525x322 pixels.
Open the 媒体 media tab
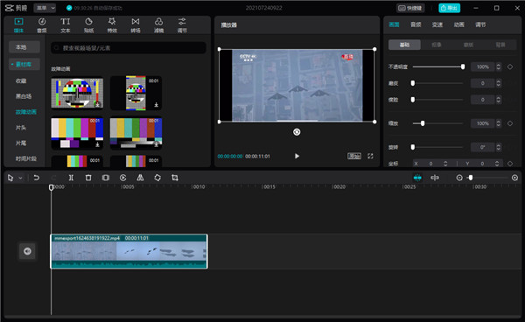[18, 25]
